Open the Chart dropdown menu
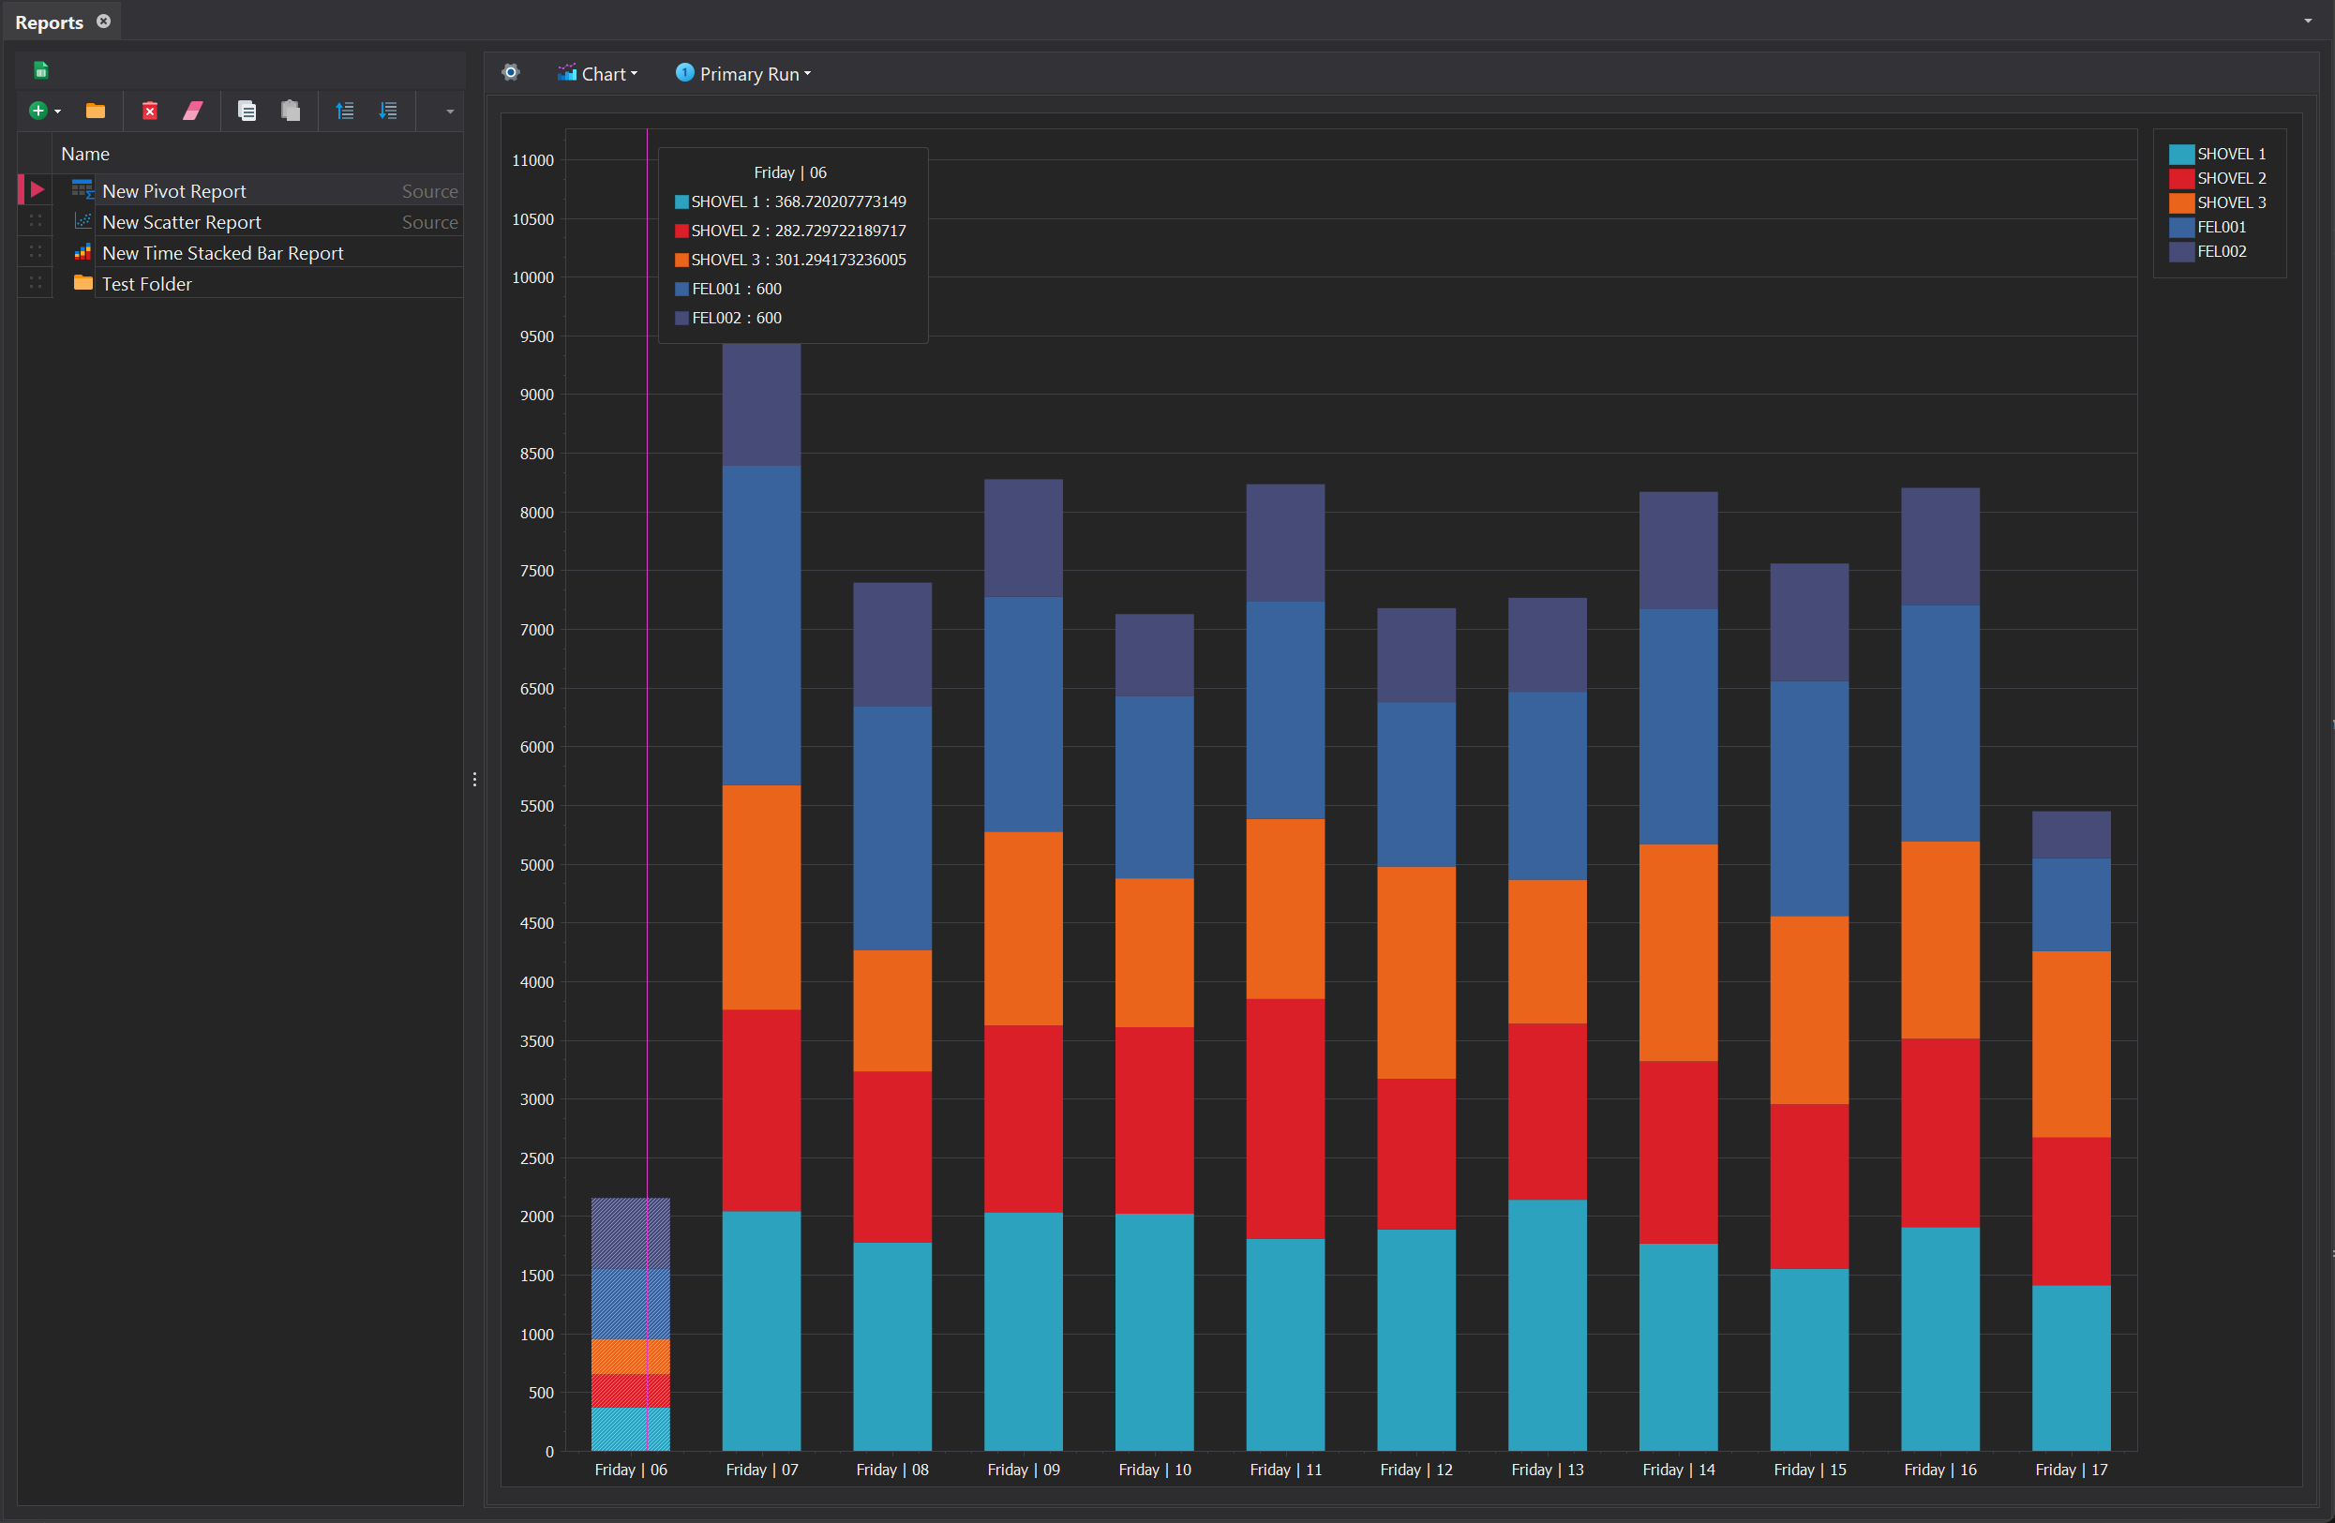 pyautogui.click(x=598, y=73)
